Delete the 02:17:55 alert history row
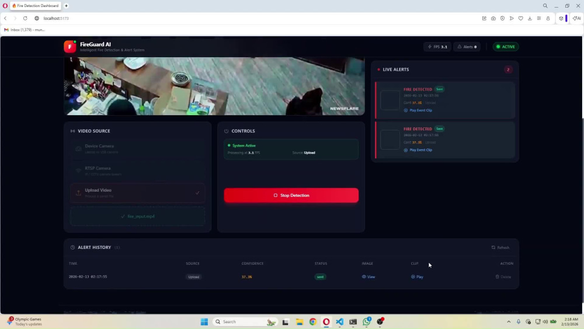The height and width of the screenshot is (329, 584). coord(503,277)
